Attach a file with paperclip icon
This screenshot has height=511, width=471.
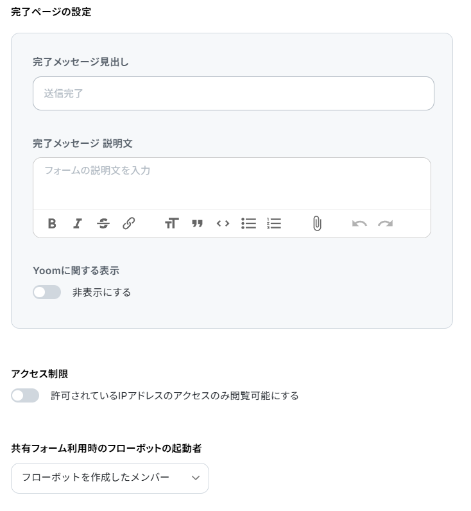point(317,224)
